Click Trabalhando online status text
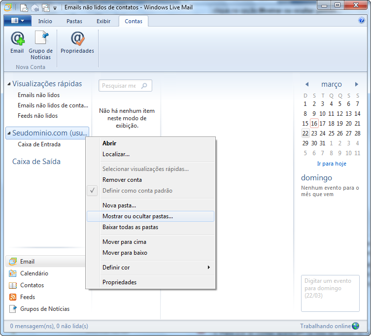Image resolution: width=371 pixels, height=336 pixels. click(x=325, y=326)
